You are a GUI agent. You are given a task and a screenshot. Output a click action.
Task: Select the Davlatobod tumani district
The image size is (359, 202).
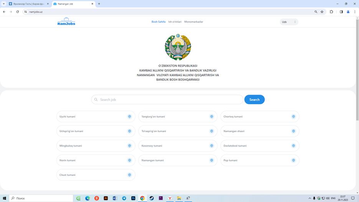(260, 146)
